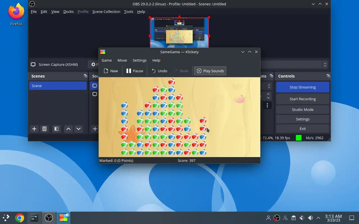The width and height of the screenshot is (359, 224).
Task: Add a source with the Sources plus button
Action: 95,129
